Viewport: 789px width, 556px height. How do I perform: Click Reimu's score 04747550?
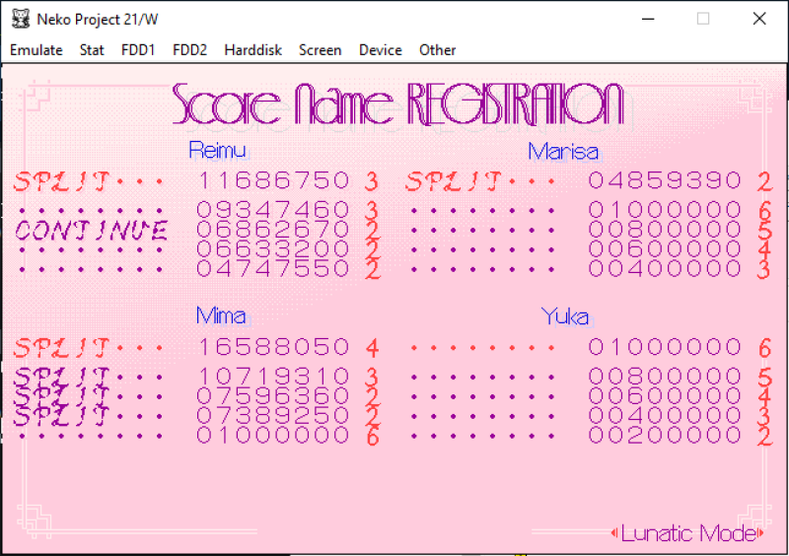pyautogui.click(x=273, y=268)
